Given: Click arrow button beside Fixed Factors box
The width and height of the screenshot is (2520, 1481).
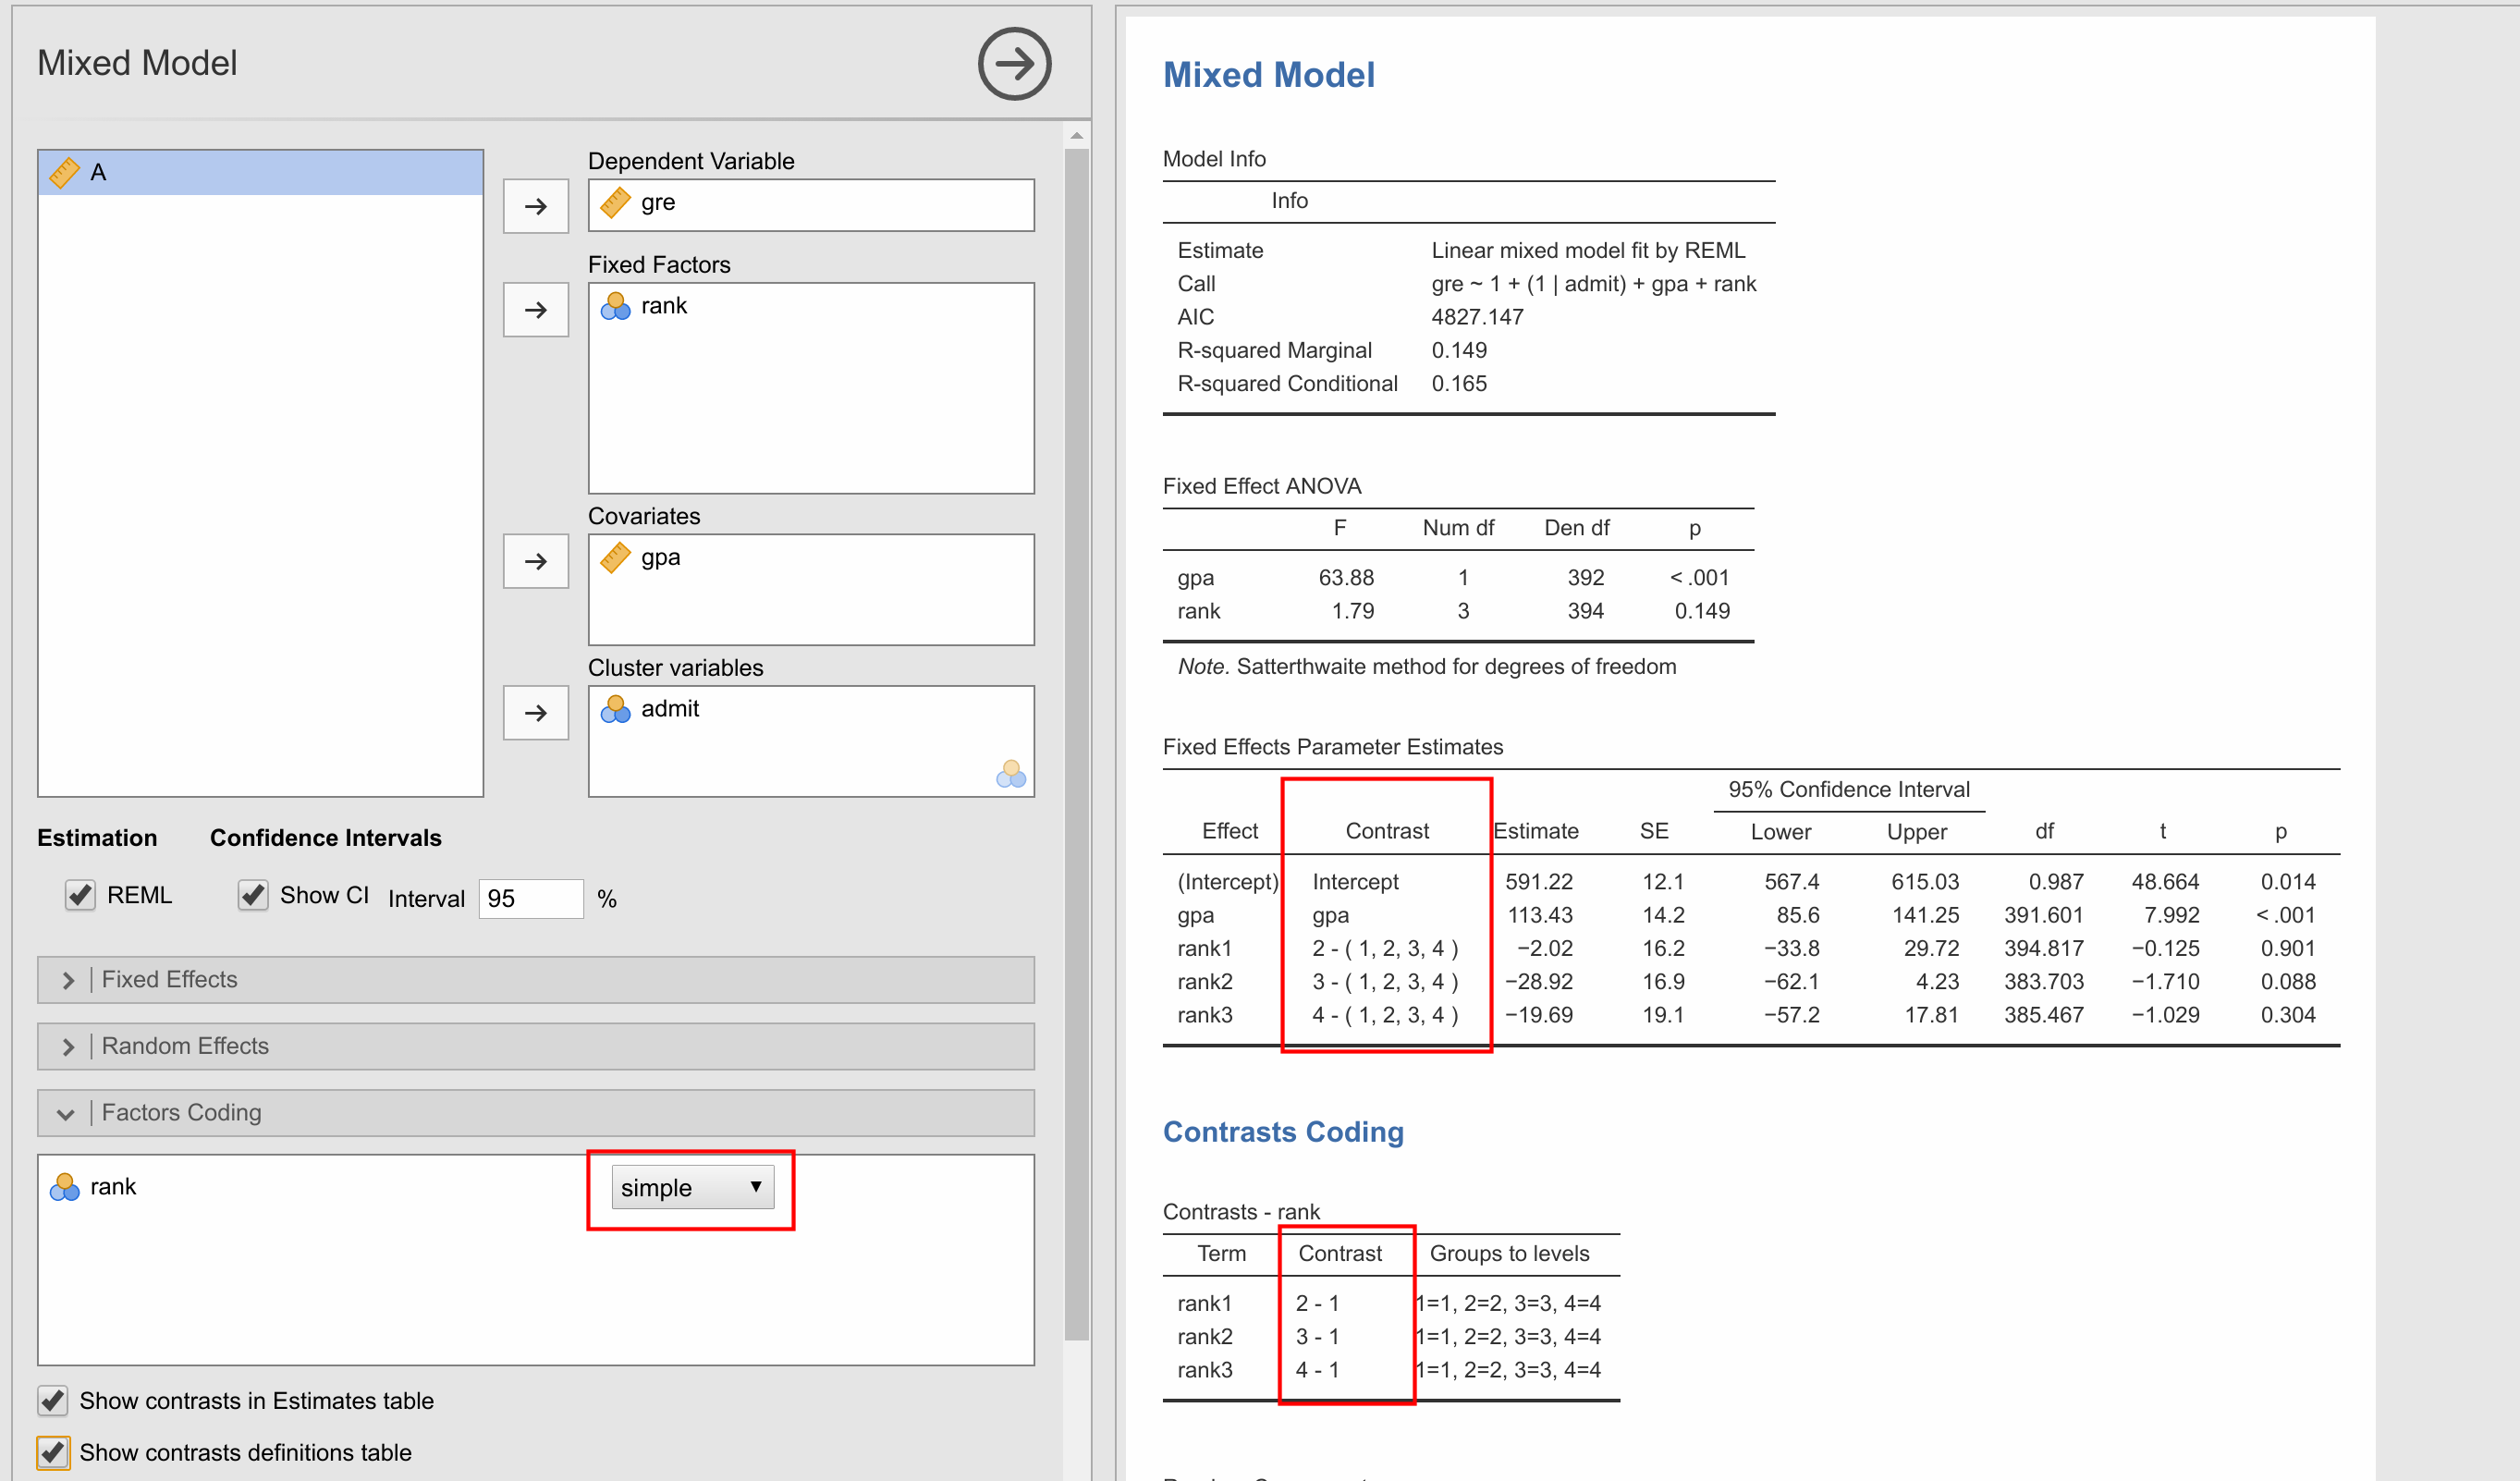Looking at the screenshot, I should point(535,310).
